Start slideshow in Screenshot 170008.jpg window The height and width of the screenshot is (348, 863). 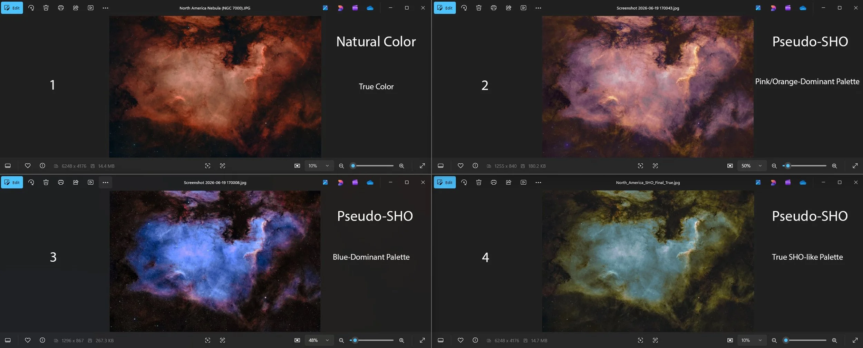(x=90, y=182)
